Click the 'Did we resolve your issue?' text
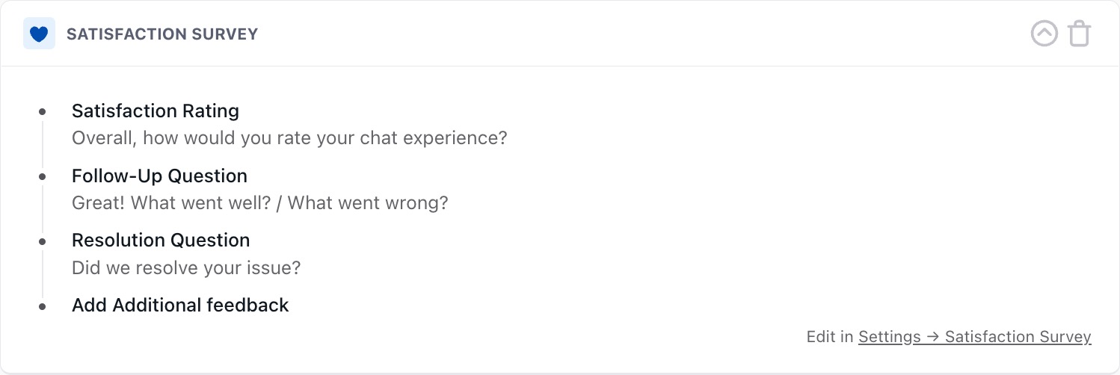Viewport: 1120px width, 375px height. pos(186,267)
